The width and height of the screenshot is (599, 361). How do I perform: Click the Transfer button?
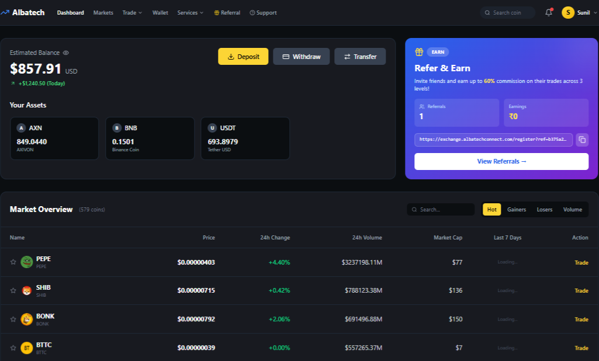pos(360,57)
